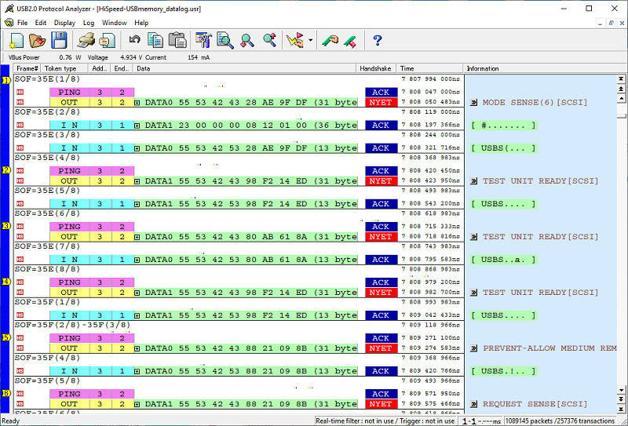The height and width of the screenshot is (426, 628).
Task: Open the Help menu
Action: click(141, 23)
